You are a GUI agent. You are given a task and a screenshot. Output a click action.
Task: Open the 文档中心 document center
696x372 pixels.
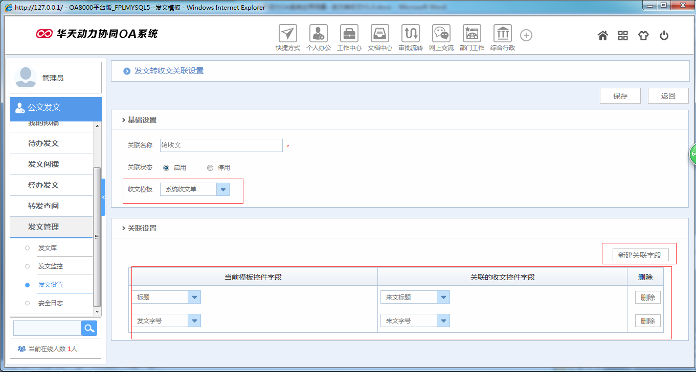point(379,34)
